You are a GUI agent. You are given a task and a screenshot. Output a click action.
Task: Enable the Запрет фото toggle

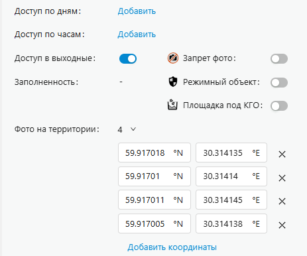pyautogui.click(x=279, y=59)
